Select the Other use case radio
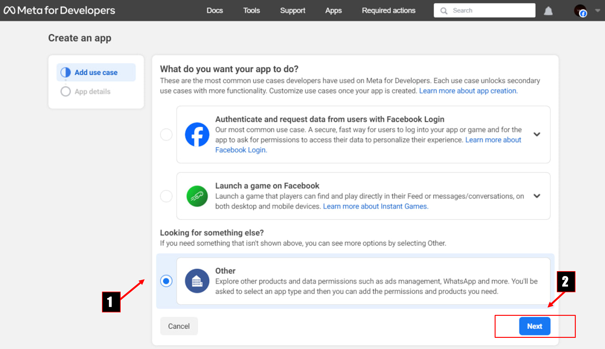Screen dimensions: 605x349 (x=166, y=281)
